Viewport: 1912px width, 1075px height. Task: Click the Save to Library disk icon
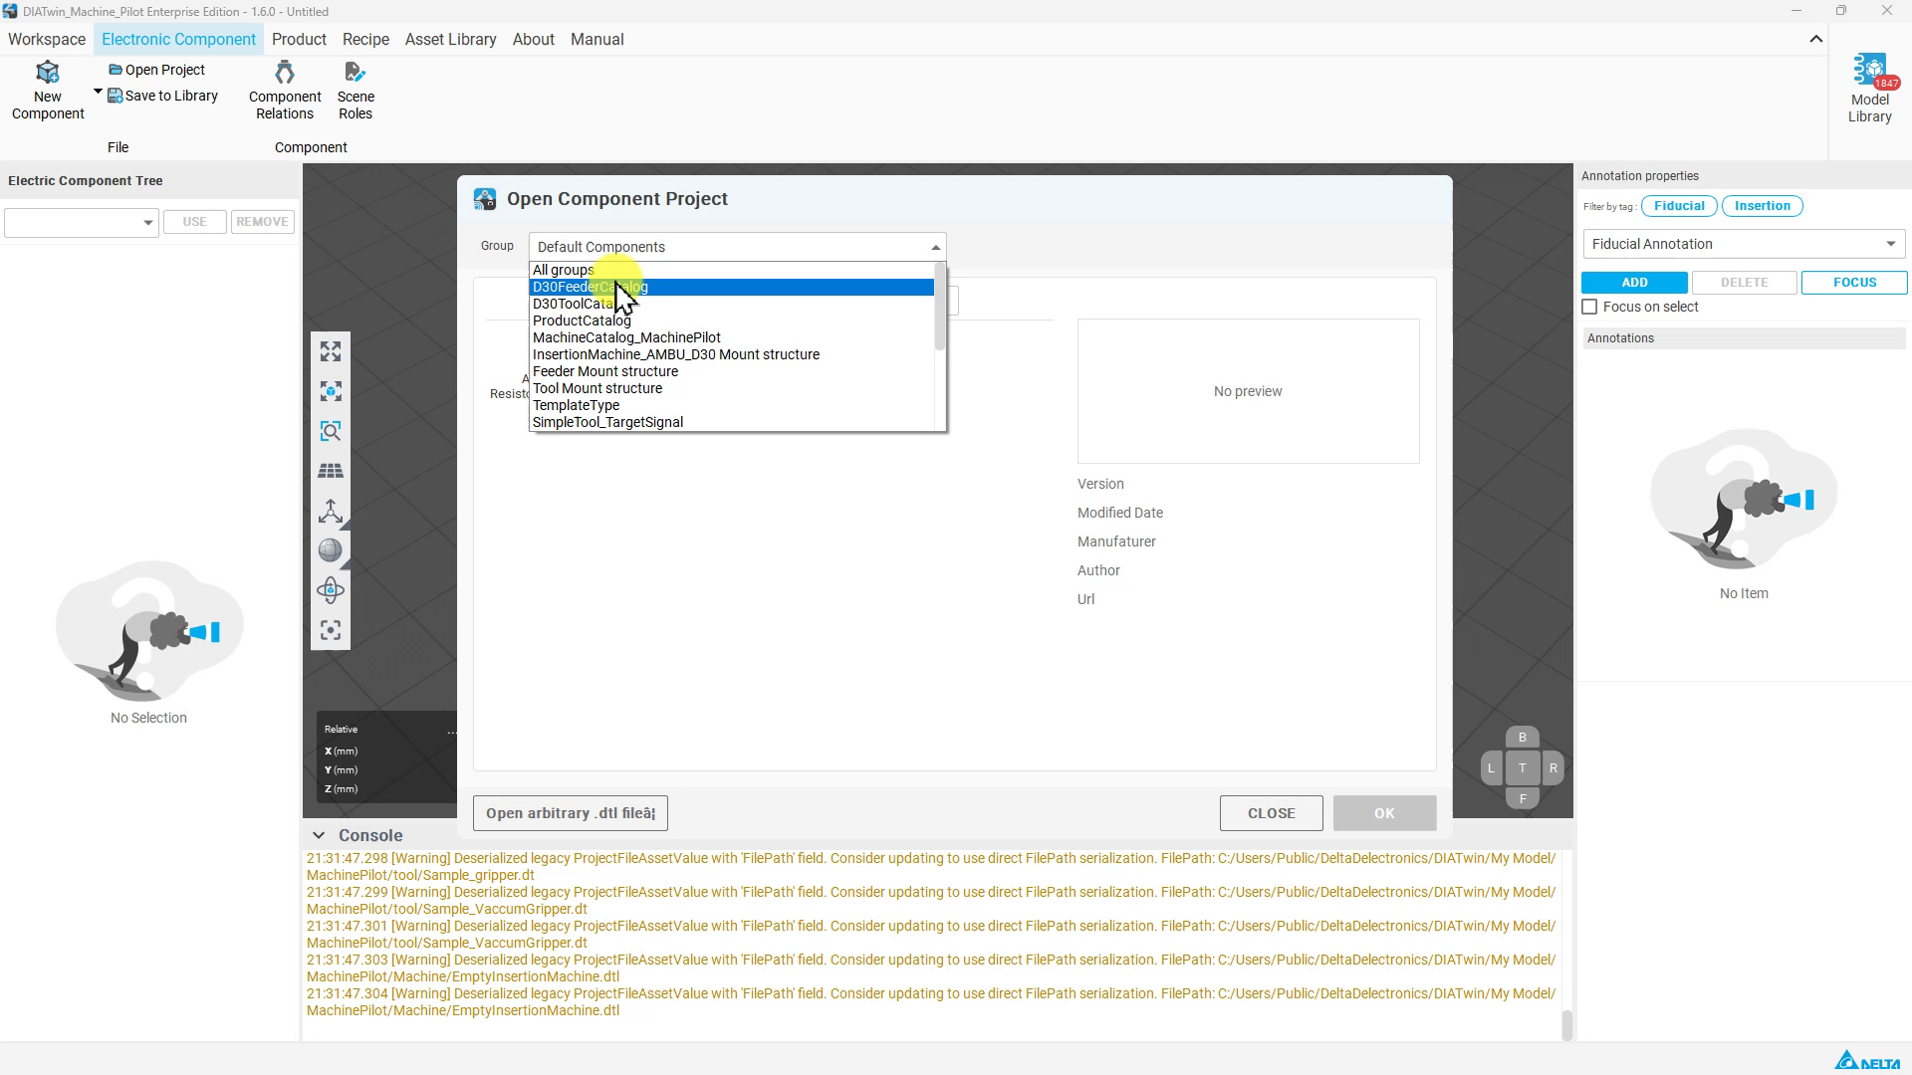coord(116,96)
